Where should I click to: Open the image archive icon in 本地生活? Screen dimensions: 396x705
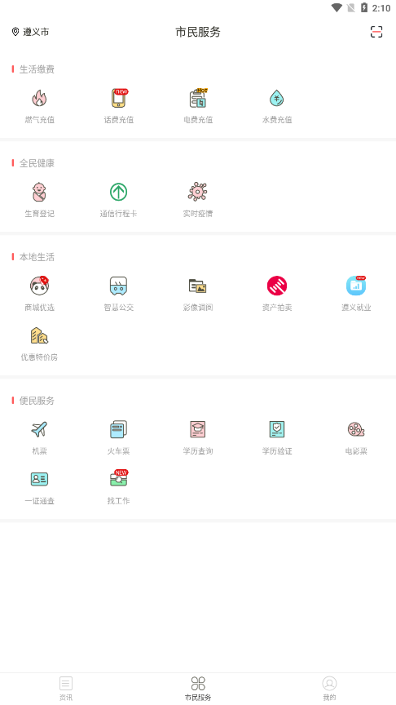pyautogui.click(x=198, y=286)
